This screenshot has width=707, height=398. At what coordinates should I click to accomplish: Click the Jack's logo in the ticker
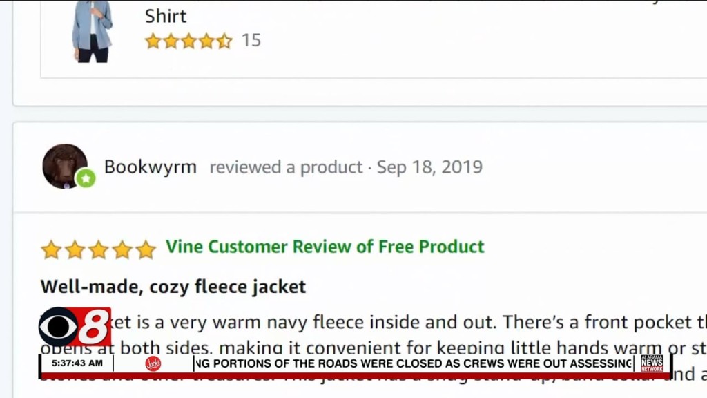point(153,363)
